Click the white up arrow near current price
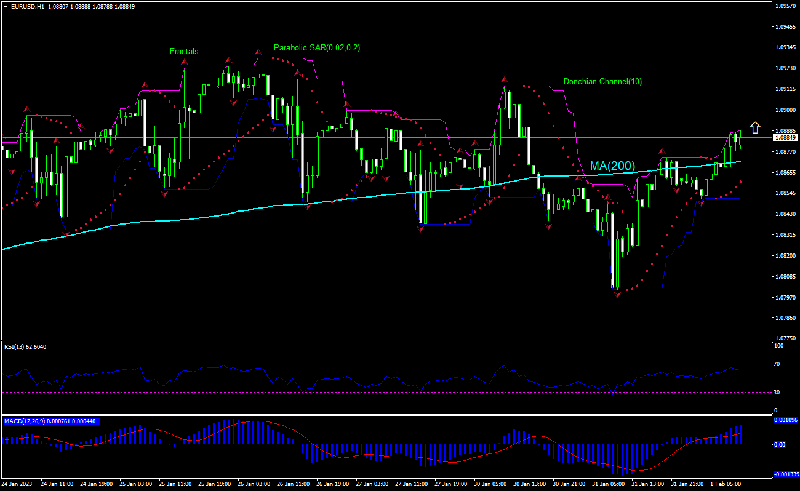 pyautogui.click(x=755, y=128)
